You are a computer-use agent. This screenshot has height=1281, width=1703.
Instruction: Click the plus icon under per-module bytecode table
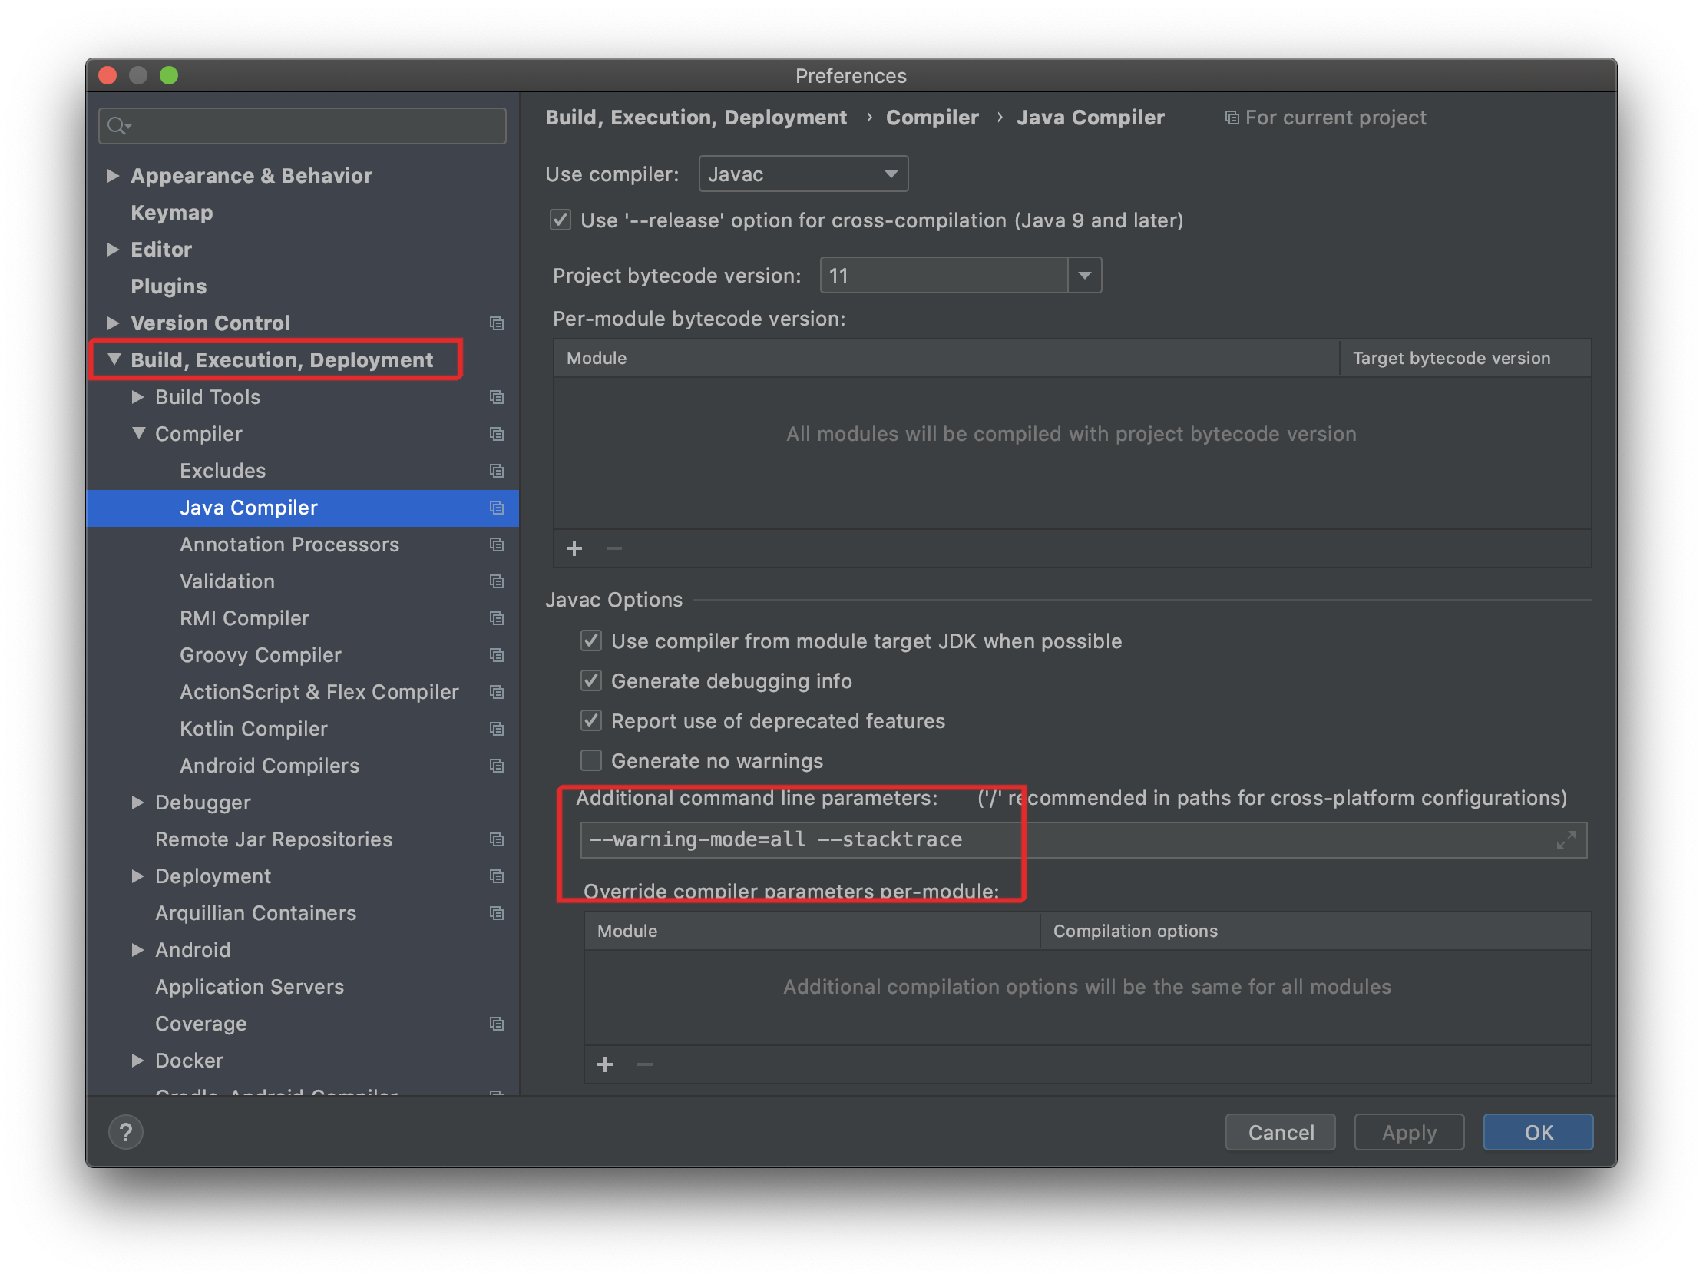(574, 548)
